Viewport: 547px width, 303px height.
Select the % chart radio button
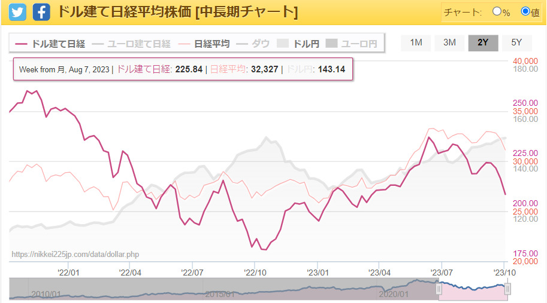pos(497,11)
